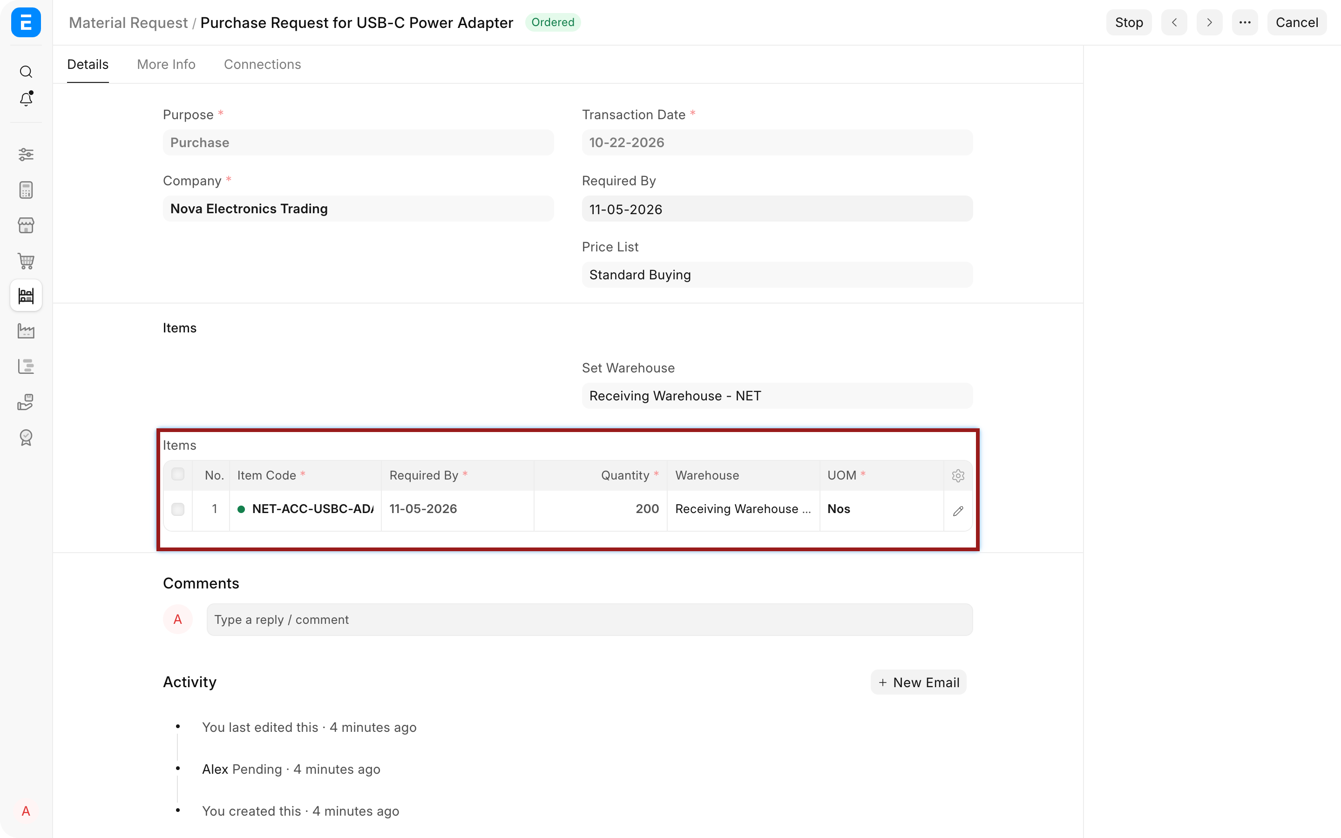The image size is (1341, 838).
Task: Open the Stock warehouse sidebar icon
Action: pyautogui.click(x=26, y=296)
